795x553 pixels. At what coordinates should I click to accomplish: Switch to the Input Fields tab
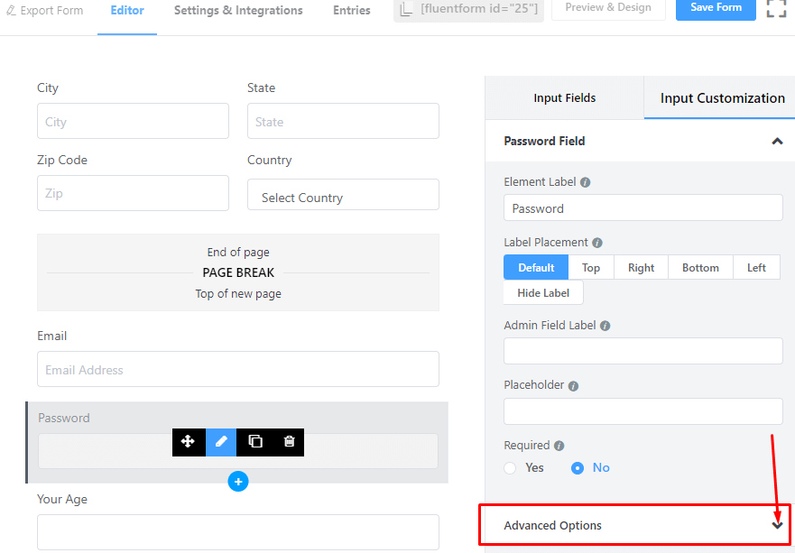(564, 97)
